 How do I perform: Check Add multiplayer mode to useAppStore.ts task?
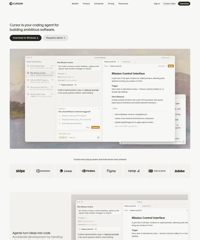tap(112, 114)
